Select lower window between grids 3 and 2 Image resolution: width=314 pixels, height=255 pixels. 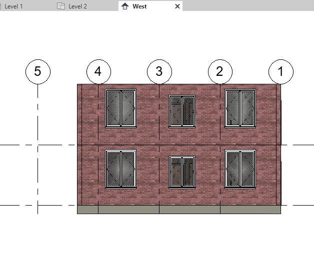(182, 172)
